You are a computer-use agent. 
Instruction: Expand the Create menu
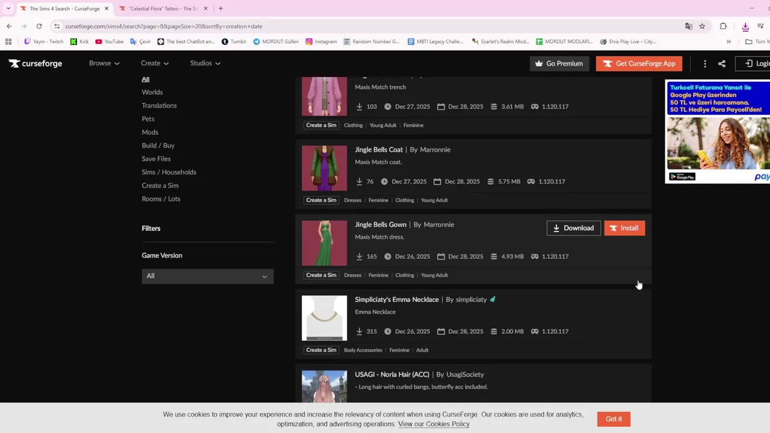[x=155, y=63]
